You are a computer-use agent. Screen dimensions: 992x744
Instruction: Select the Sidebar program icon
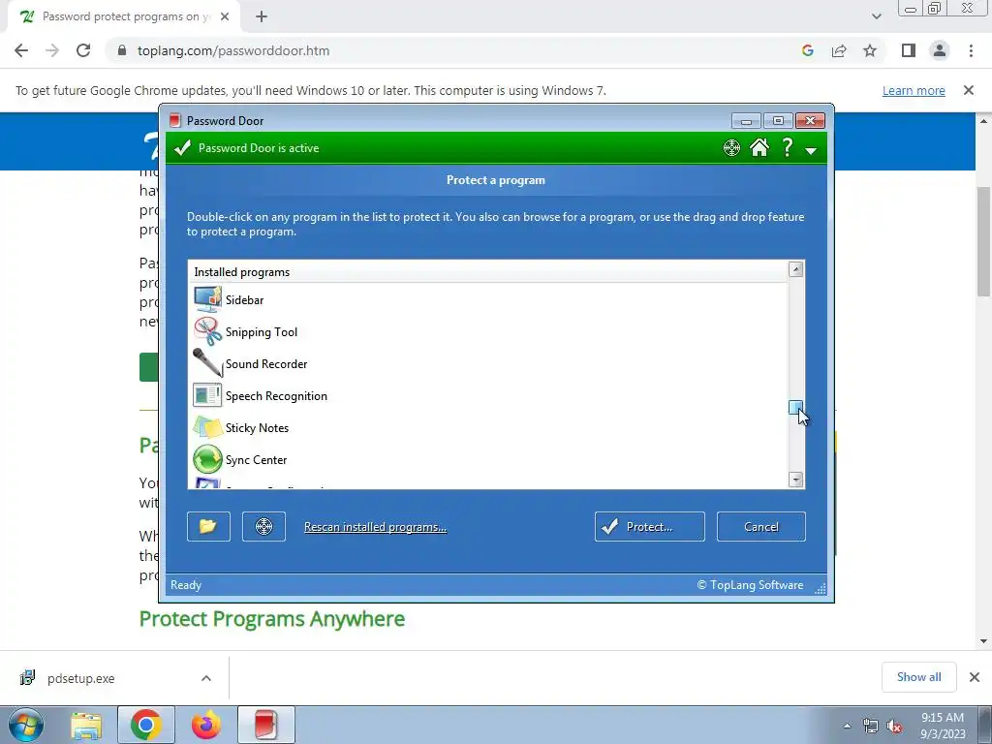(207, 300)
